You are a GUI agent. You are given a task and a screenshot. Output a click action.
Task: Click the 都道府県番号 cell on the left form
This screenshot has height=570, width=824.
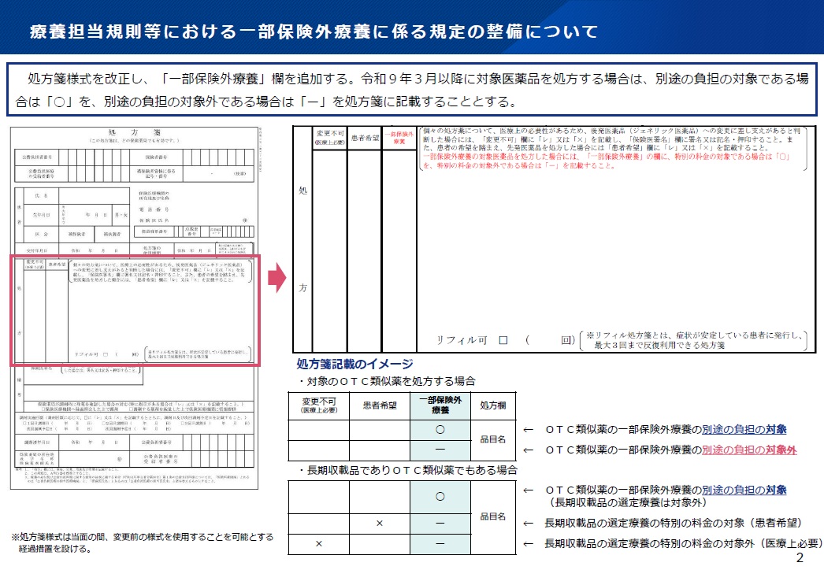pos(154,231)
